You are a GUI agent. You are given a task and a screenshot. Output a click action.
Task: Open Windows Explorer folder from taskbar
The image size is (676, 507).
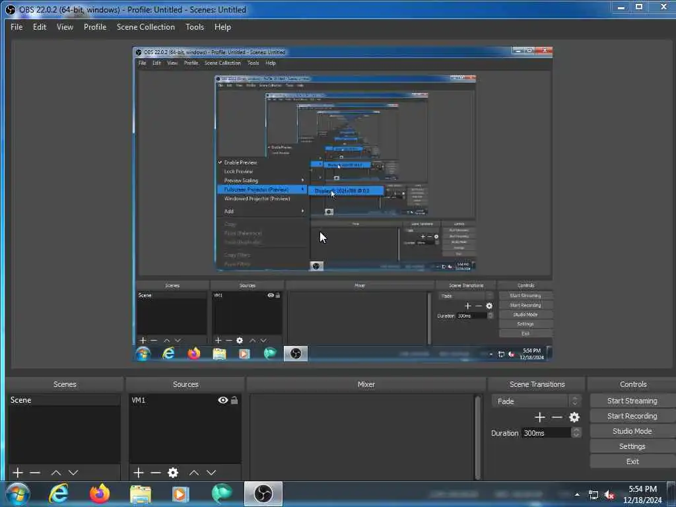pos(141,494)
